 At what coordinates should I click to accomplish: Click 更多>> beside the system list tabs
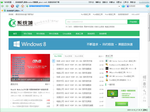(x=101, y=56)
